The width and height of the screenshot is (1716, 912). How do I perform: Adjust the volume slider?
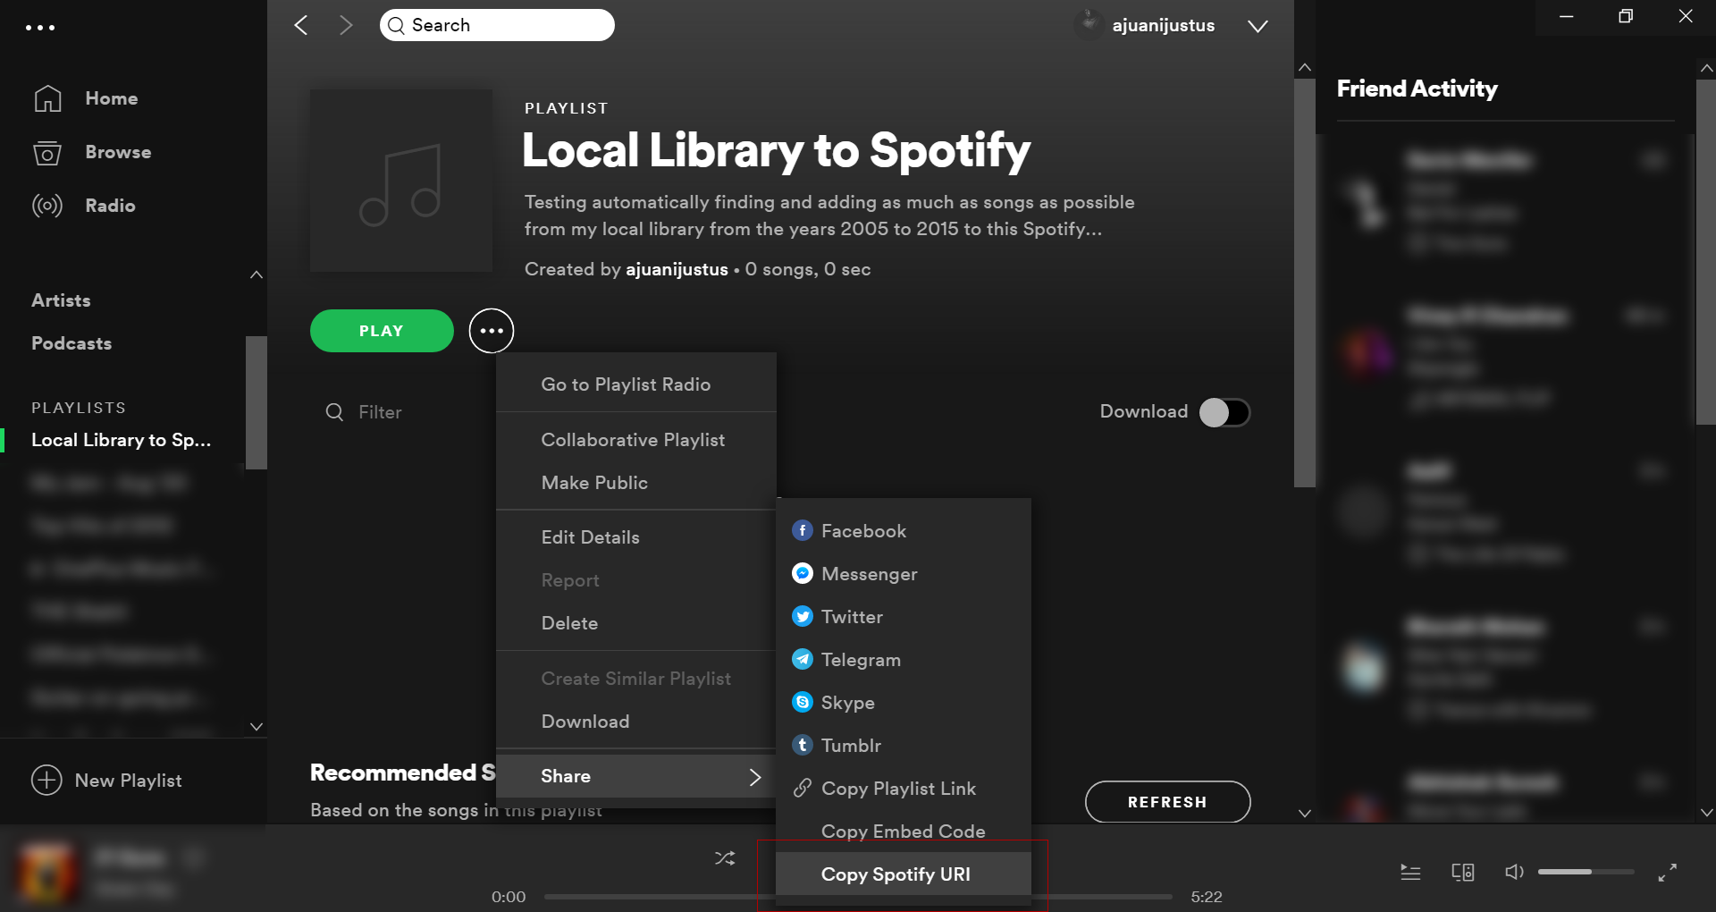coord(1586,872)
